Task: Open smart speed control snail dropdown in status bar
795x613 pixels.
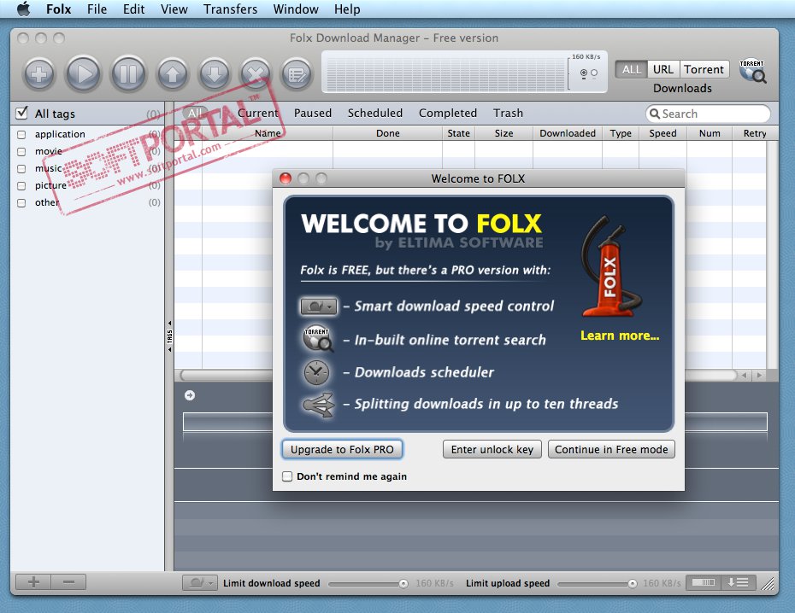Action: pos(200,582)
